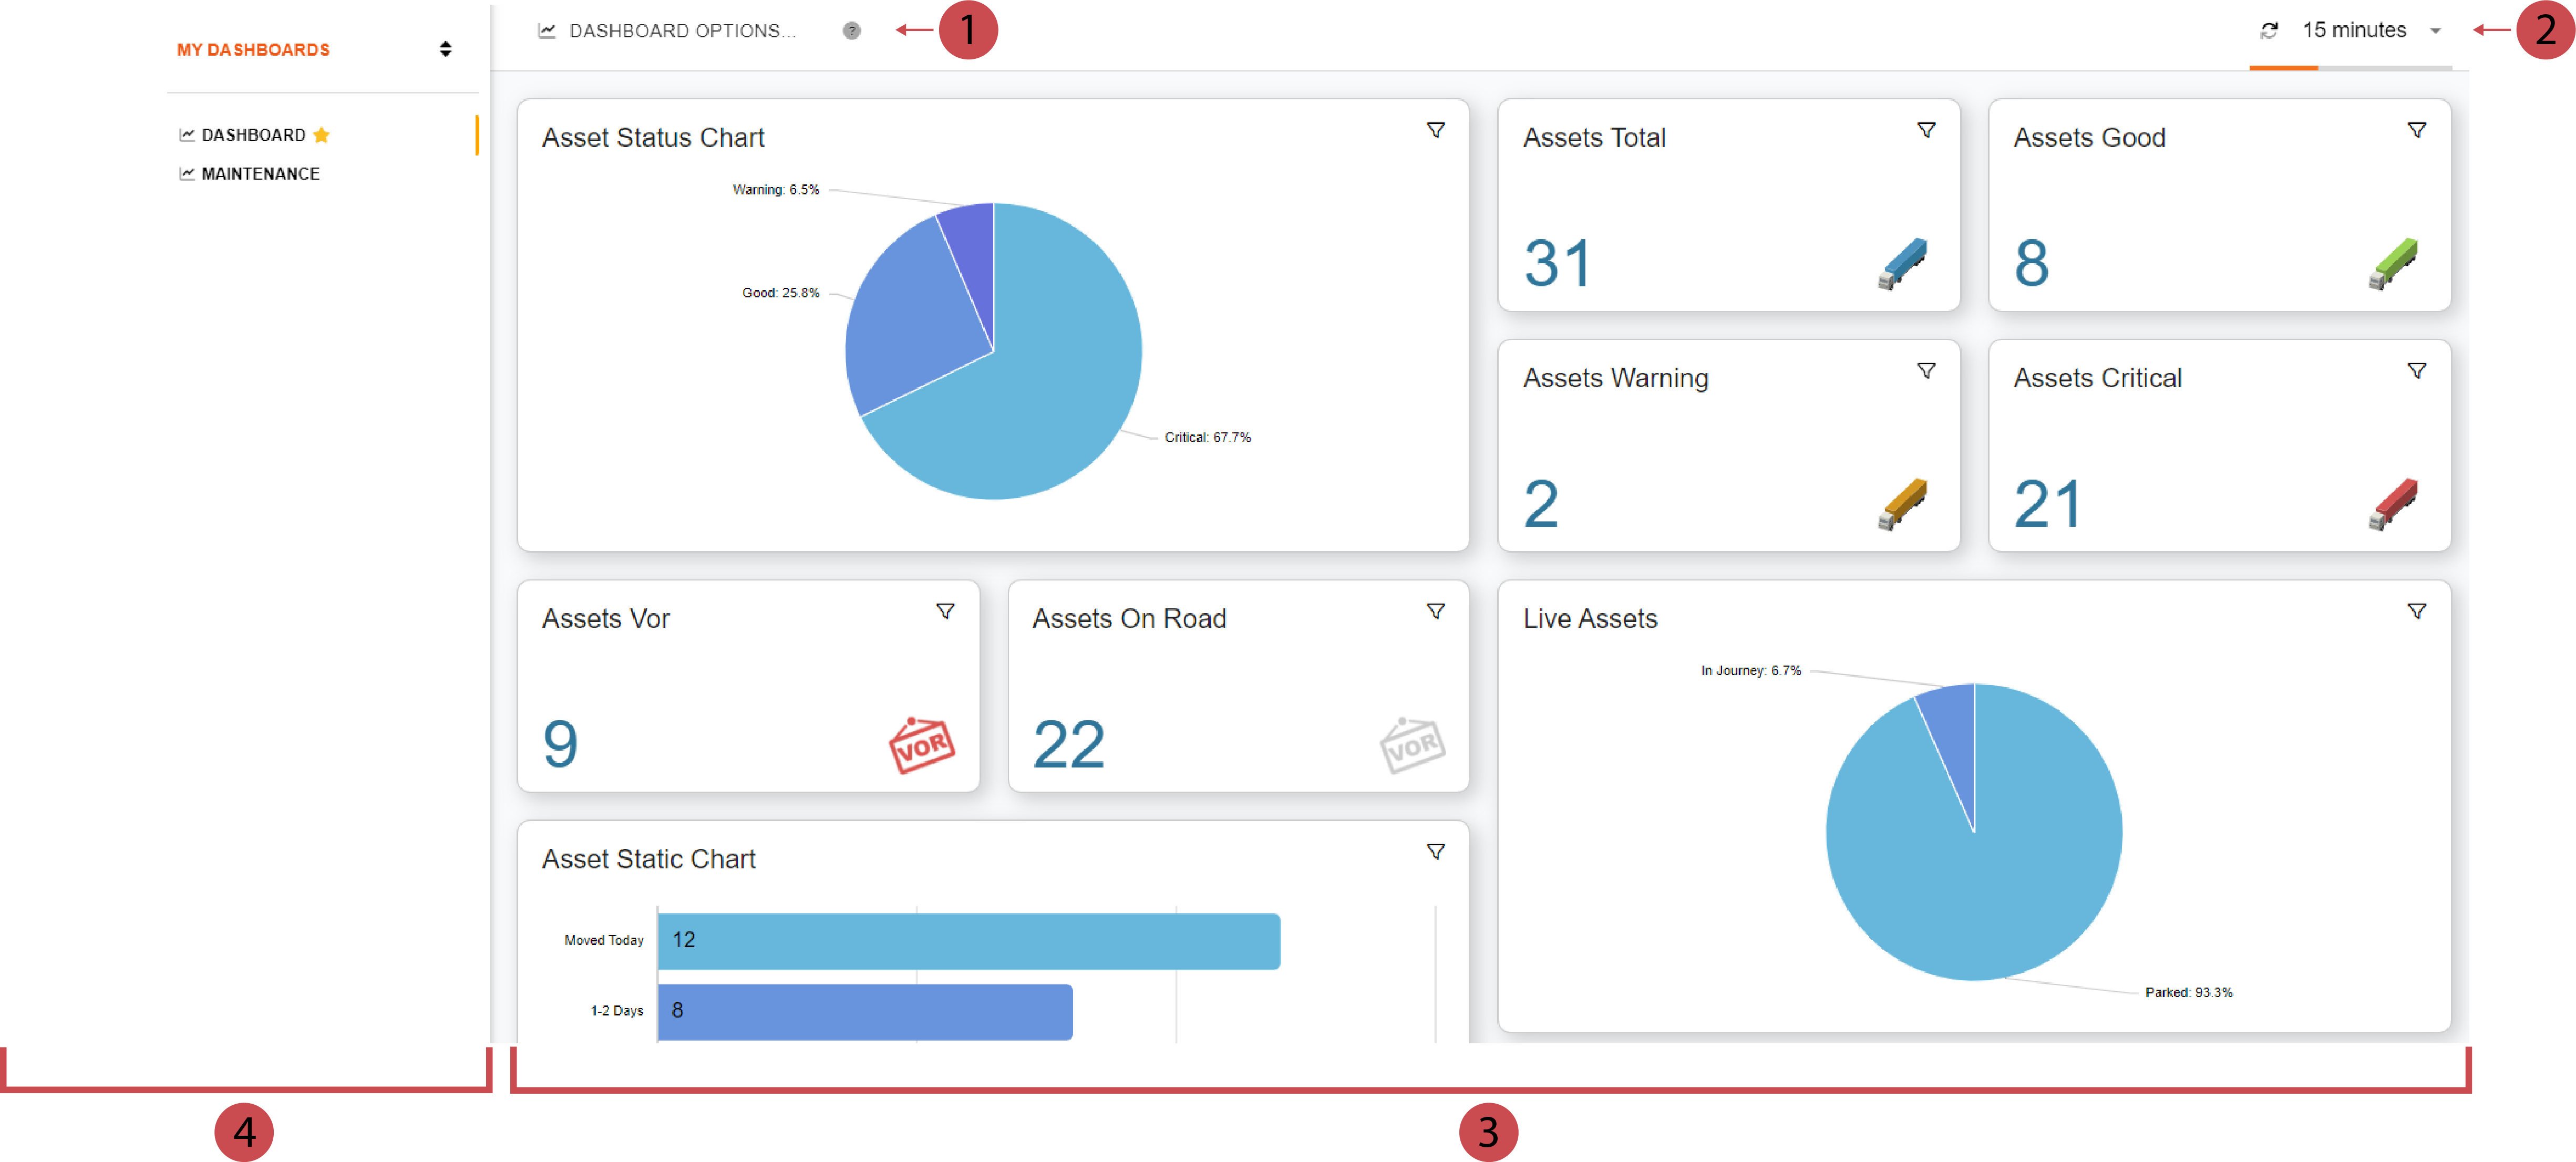Click the Assets Good filter icon
The image size is (2576, 1162).
[2416, 130]
